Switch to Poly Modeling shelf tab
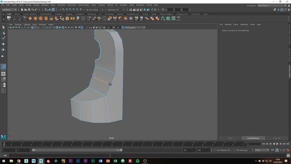Screen dimensions: 291x164 coord(45,14)
